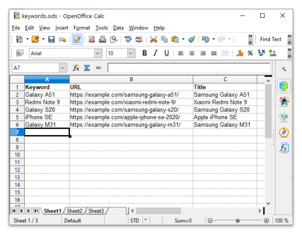Click the Print icon in toolbar

(103, 39)
